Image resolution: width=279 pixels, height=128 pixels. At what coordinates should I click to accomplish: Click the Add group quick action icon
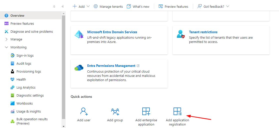[115, 112]
